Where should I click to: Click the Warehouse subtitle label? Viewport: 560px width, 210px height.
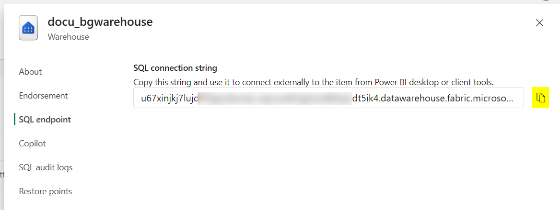click(68, 37)
